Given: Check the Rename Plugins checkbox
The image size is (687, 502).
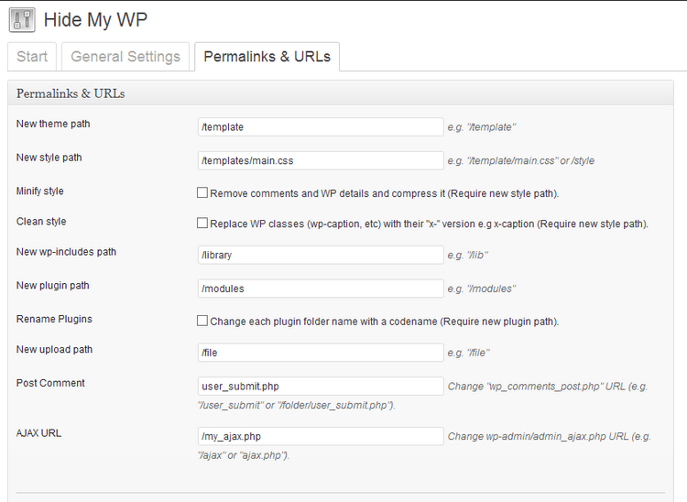Looking at the screenshot, I should point(202,321).
